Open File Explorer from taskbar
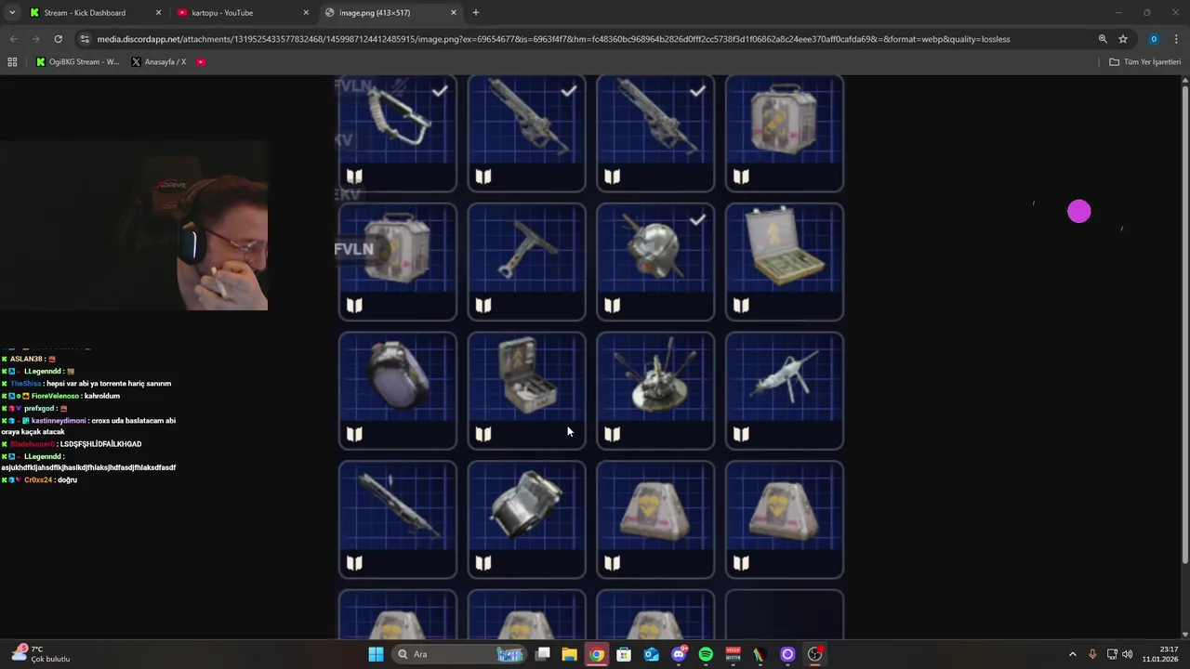 click(x=569, y=654)
